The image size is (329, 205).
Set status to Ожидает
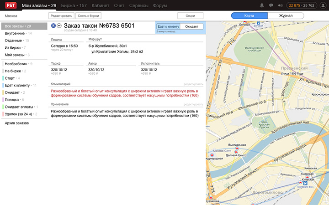pos(191,26)
